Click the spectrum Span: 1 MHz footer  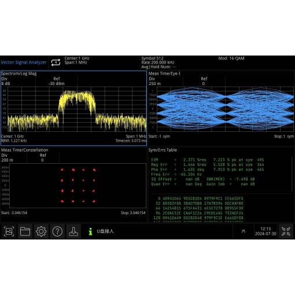[136, 137]
